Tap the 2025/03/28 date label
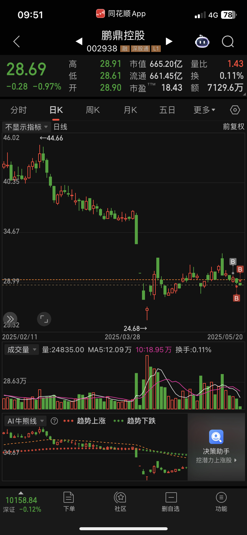 pos(122,337)
